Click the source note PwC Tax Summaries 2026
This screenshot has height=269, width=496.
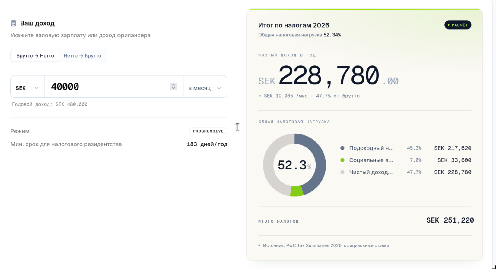coord(326,245)
